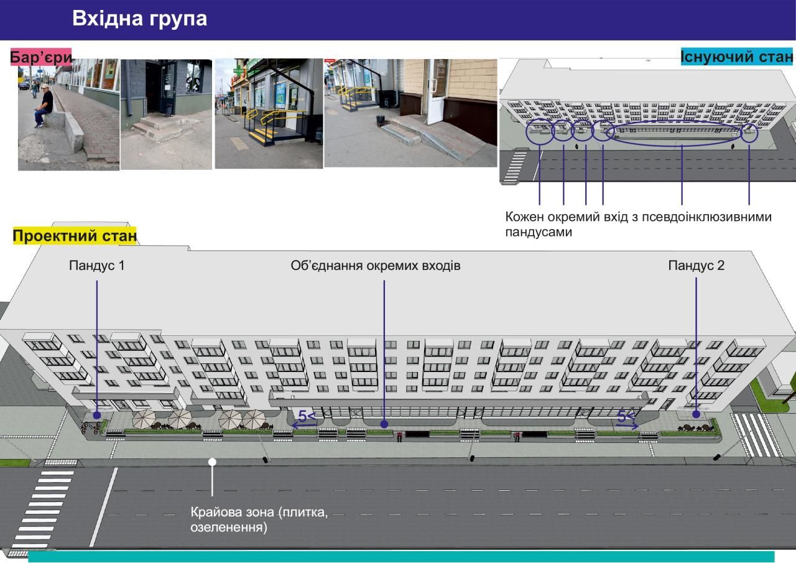Screen dimensions: 796x563
Task: Open the photo of concrete ramp by white door
Action: click(410, 113)
